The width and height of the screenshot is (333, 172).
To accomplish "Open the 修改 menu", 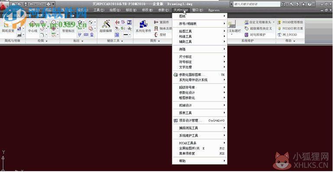I will (x=147, y=10).
